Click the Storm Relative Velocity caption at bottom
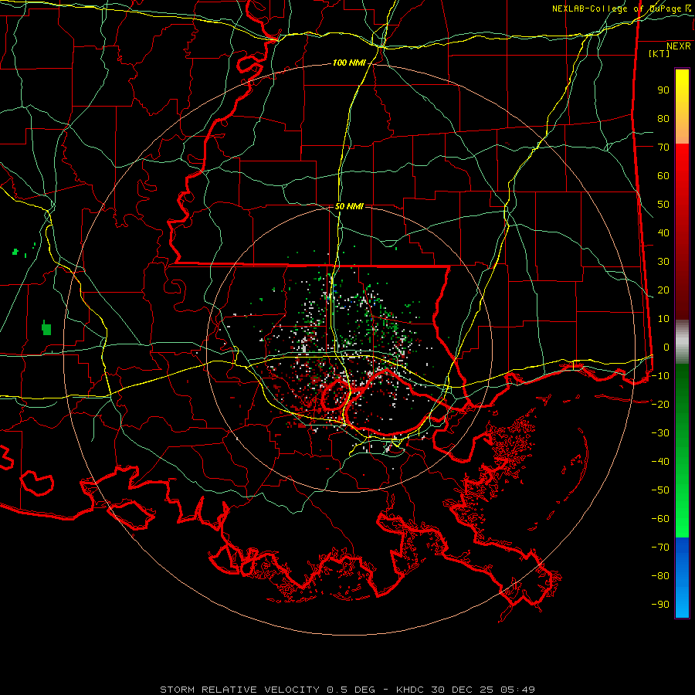Screen dimensions: 695x695 (347, 690)
